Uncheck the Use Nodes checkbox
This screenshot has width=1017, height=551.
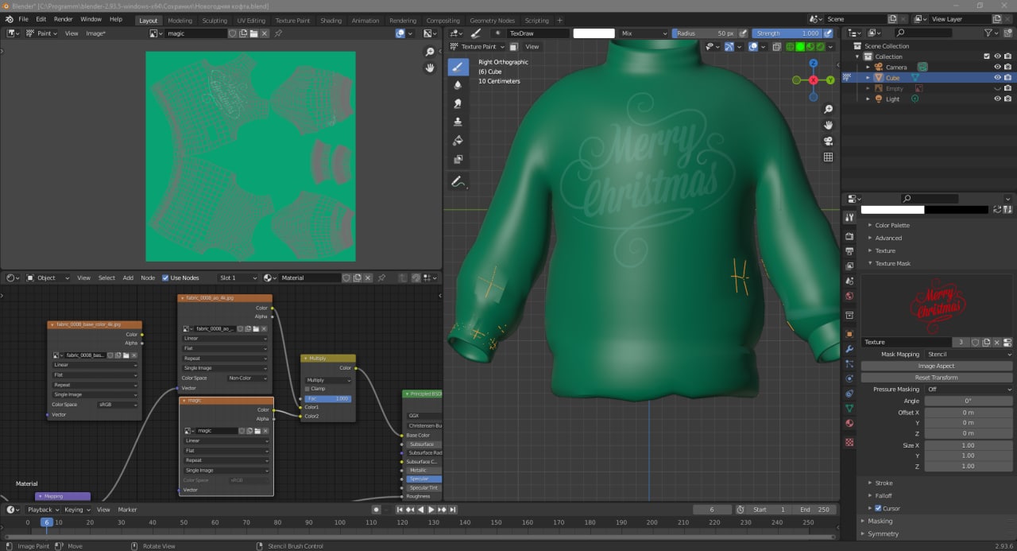[165, 277]
